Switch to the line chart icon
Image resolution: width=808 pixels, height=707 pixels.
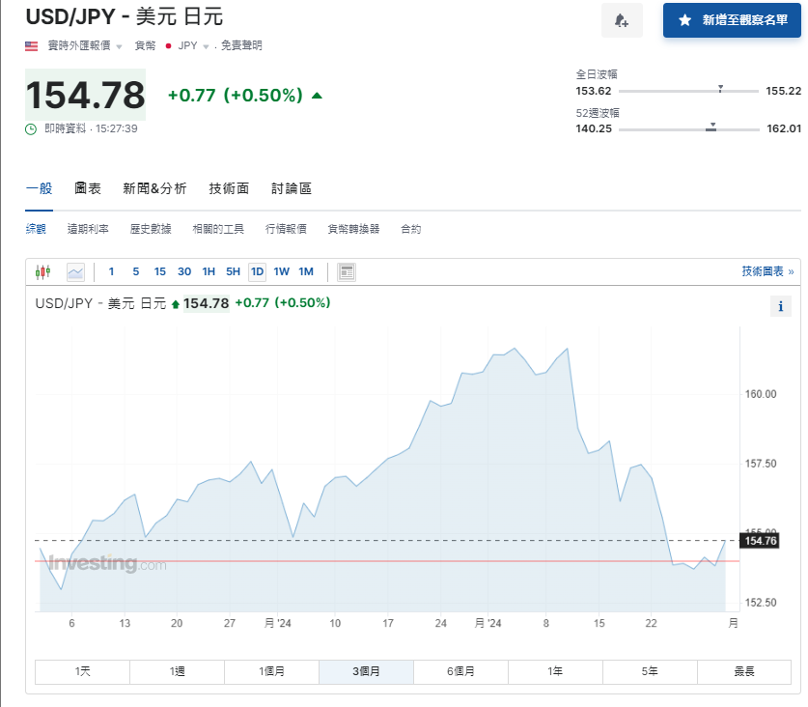point(75,271)
